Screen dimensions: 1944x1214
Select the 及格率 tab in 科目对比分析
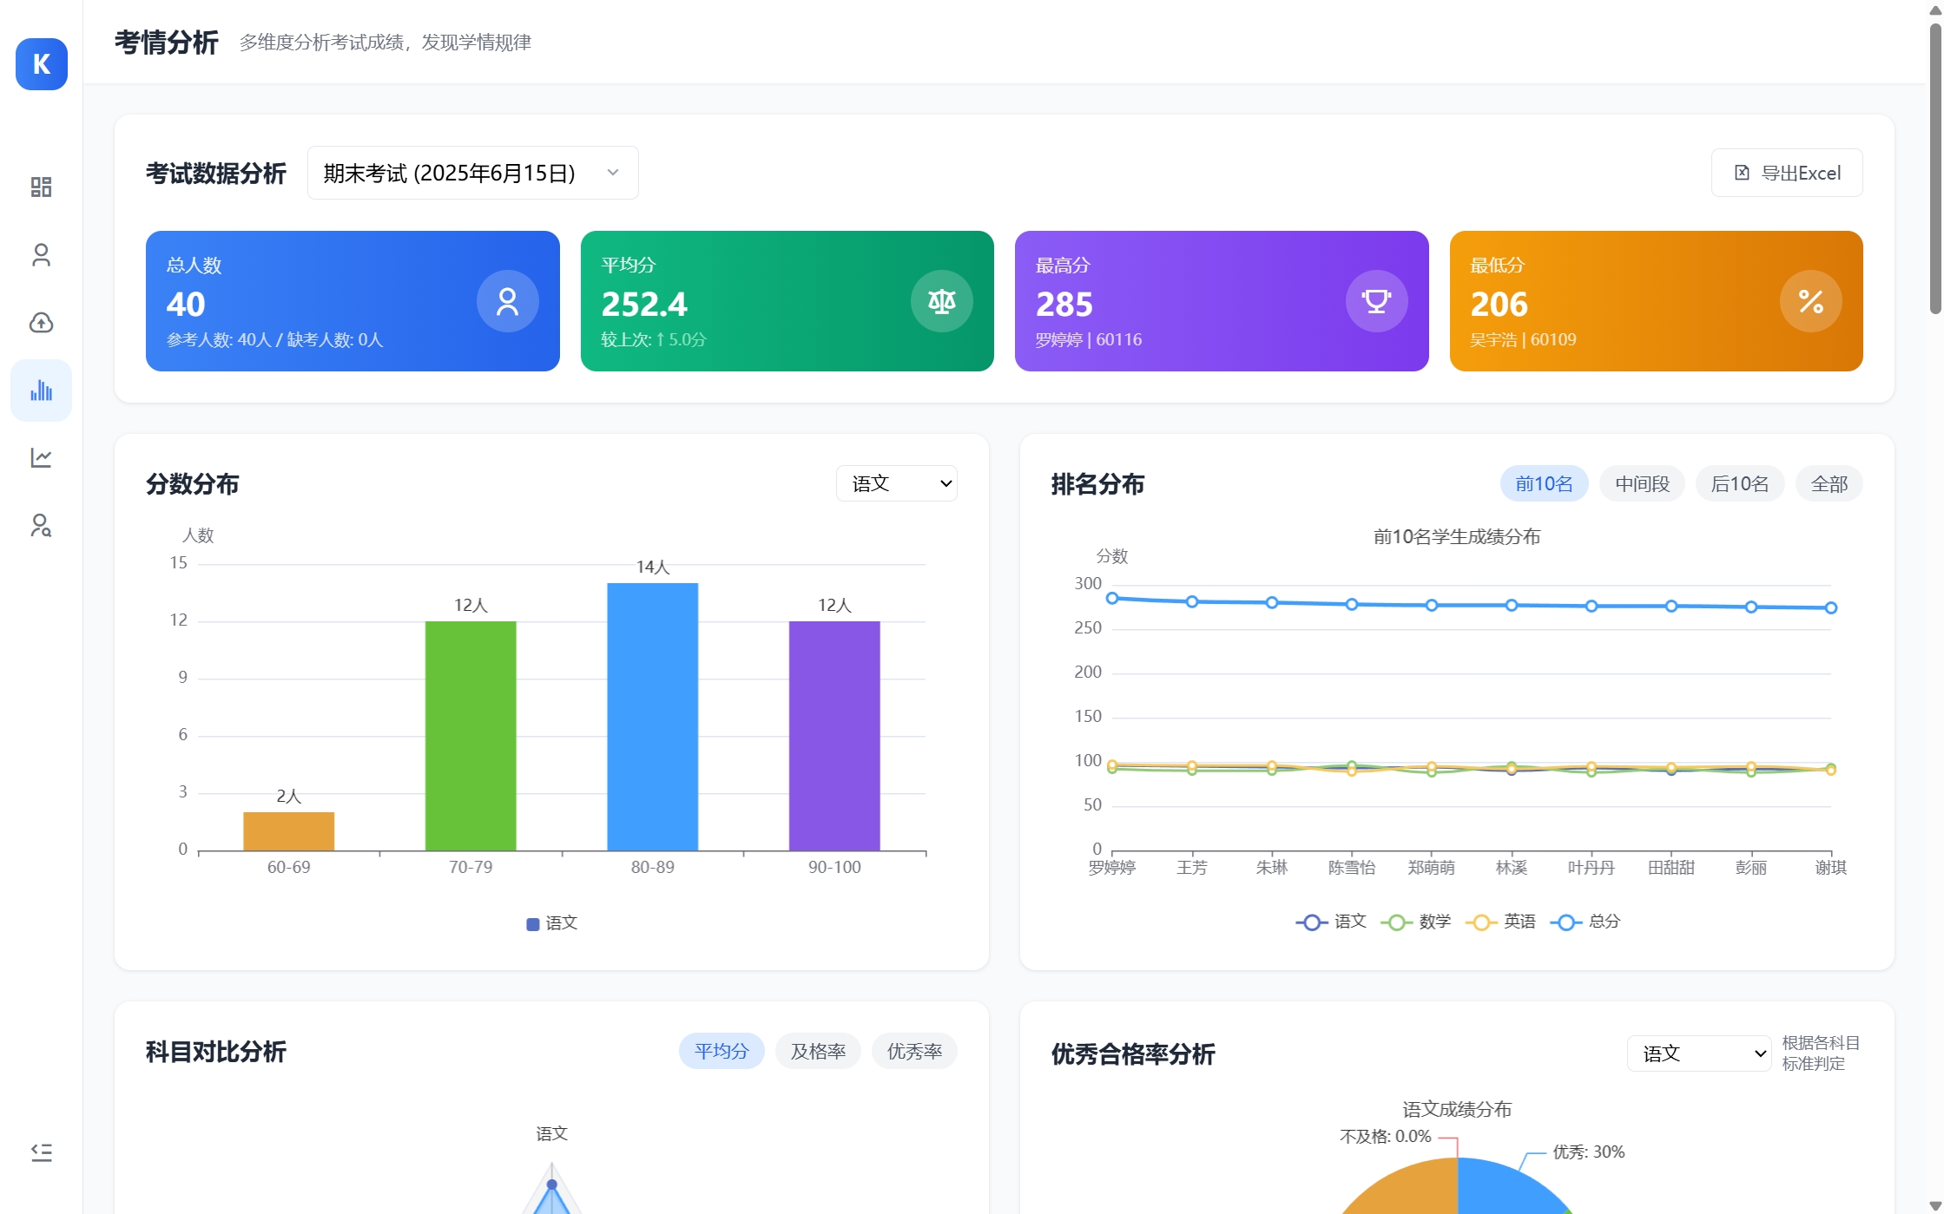click(x=817, y=1052)
